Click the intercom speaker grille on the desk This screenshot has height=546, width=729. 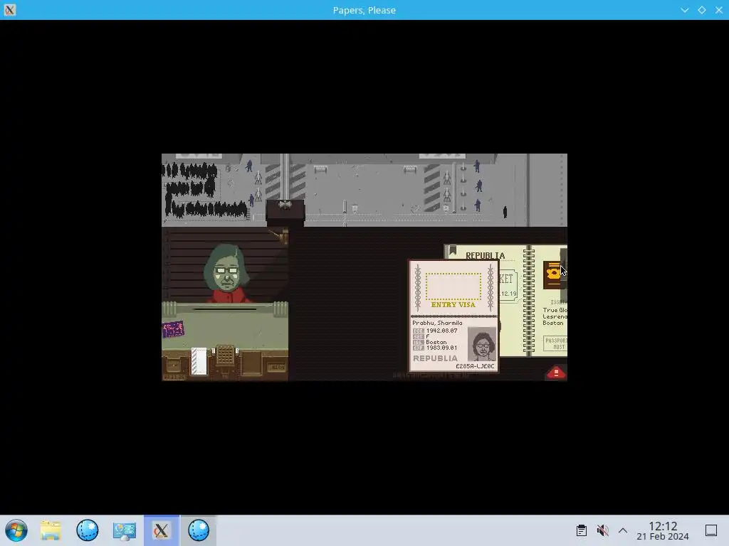coord(225,355)
